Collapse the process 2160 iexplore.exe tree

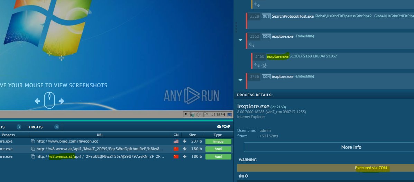tap(240, 40)
